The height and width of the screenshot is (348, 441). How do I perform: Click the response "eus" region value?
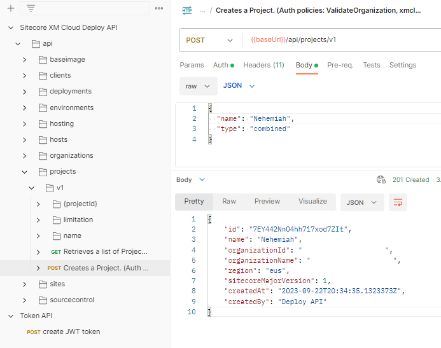pyautogui.click(x=276, y=270)
